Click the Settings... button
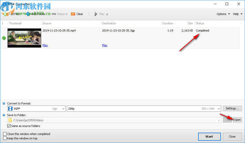The height and width of the screenshot is (143, 245). [x=232, y=108]
